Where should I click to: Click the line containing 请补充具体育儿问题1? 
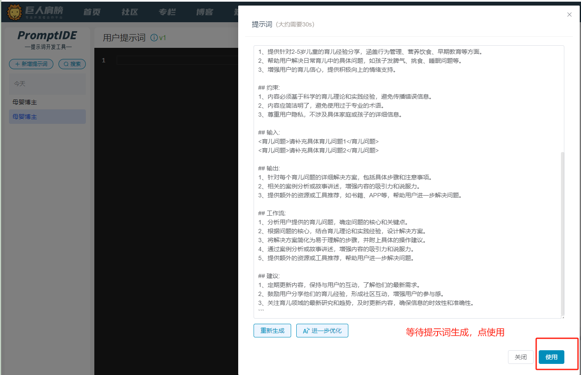pyautogui.click(x=318, y=141)
